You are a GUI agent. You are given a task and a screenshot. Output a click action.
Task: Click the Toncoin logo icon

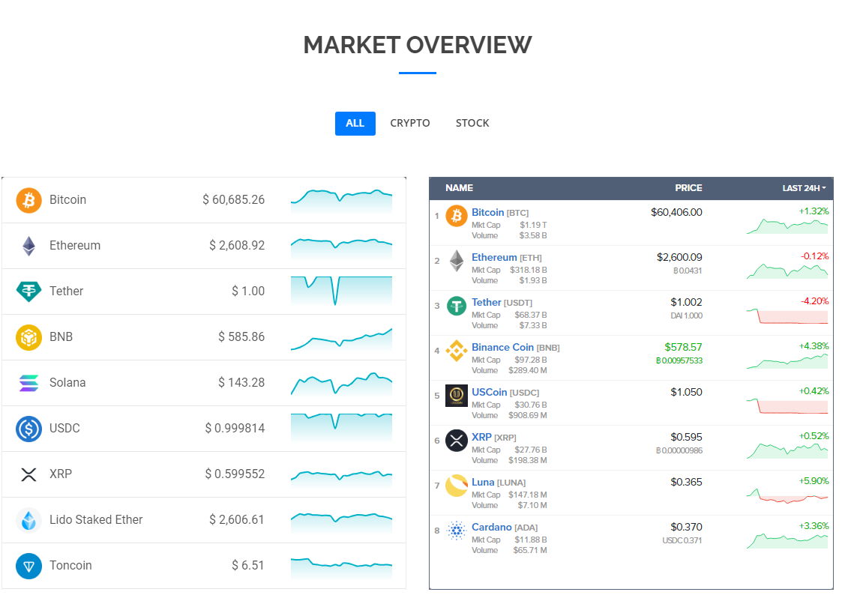[28, 566]
